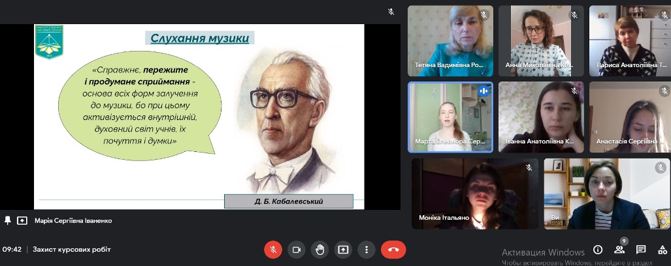Click the presentation icon beside Марія Сергіївна Іваненко

click(x=22, y=220)
